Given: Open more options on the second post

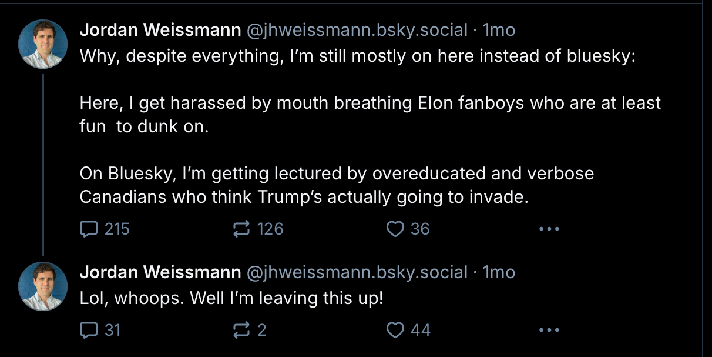Looking at the screenshot, I should (549, 331).
